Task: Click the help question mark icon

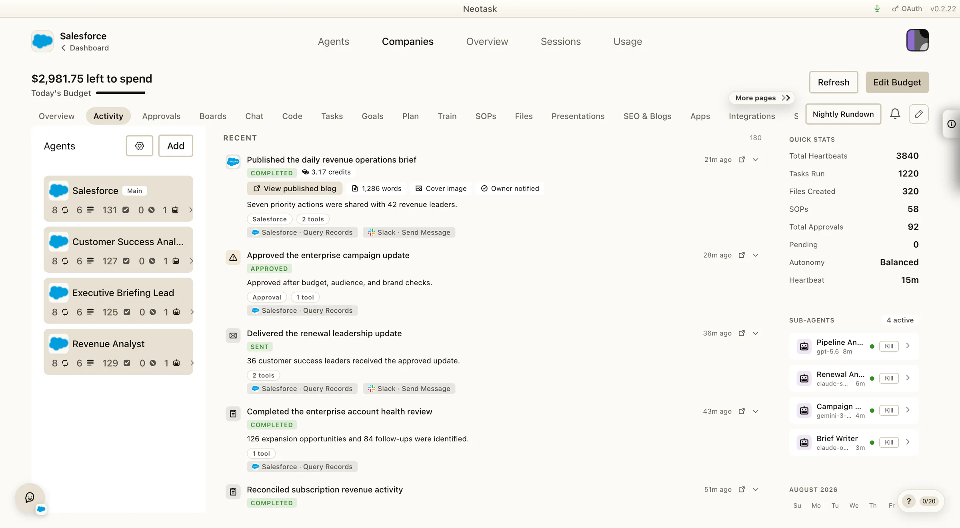Action: click(909, 501)
